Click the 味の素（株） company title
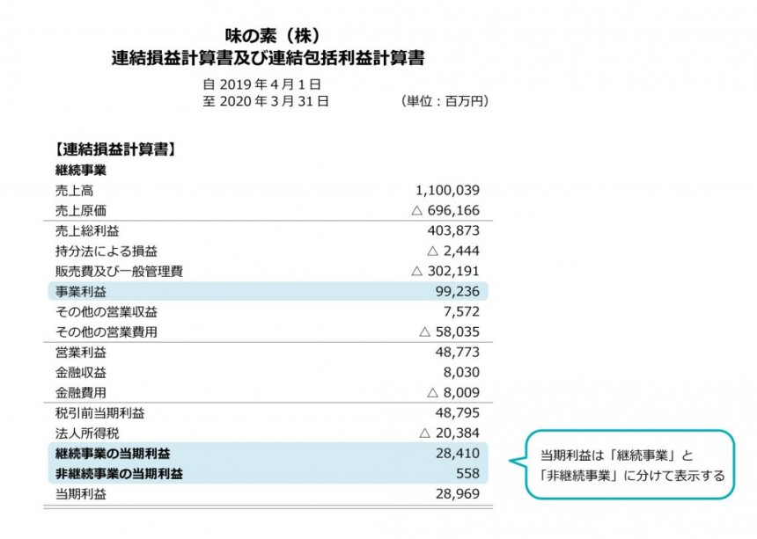The image size is (757, 539). (x=267, y=36)
